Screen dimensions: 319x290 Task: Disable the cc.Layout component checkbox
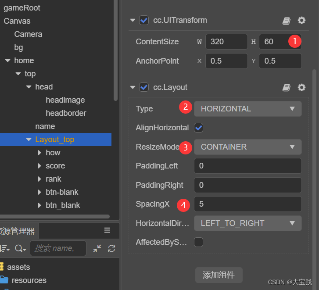pos(143,87)
